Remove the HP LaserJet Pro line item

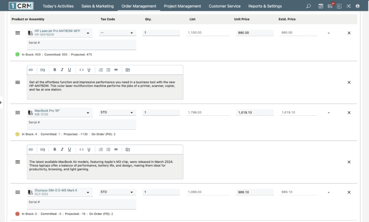coord(349,33)
